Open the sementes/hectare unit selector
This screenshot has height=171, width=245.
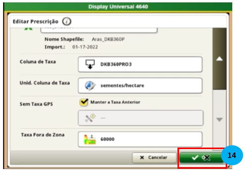click(x=140, y=85)
